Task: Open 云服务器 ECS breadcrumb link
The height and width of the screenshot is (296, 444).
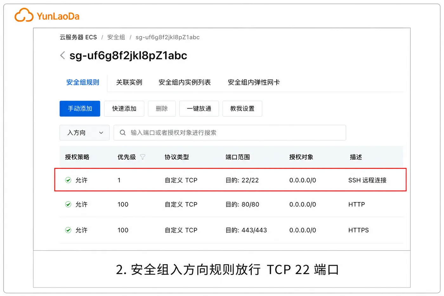Action: [78, 37]
